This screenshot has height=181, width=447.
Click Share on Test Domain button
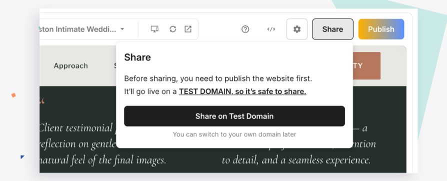coord(234,116)
